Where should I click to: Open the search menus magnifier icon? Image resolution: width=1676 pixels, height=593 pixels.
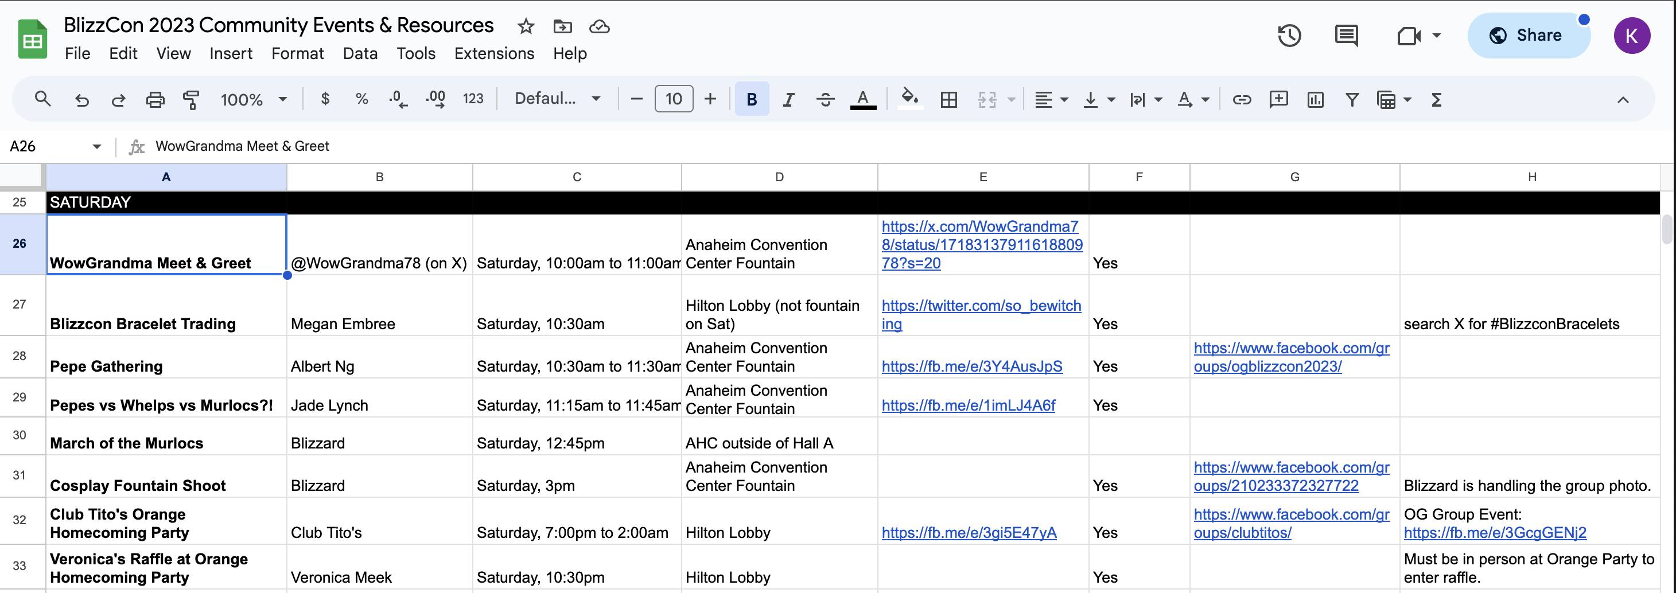pos(43,99)
